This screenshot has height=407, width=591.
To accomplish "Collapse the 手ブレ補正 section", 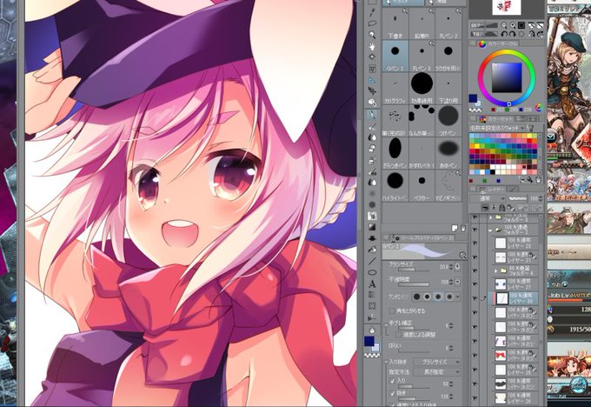I will point(386,324).
